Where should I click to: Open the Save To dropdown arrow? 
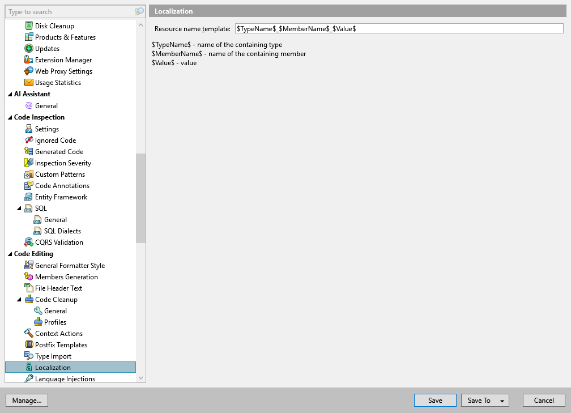(x=501, y=400)
